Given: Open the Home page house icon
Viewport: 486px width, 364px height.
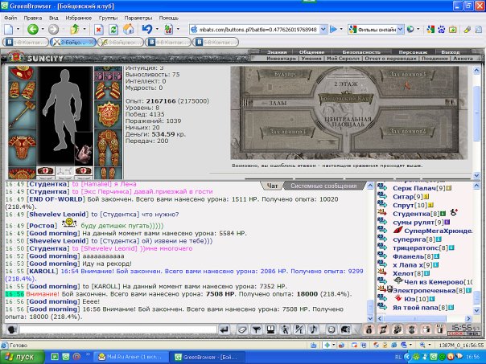Looking at the screenshot, I should pos(128,30).
